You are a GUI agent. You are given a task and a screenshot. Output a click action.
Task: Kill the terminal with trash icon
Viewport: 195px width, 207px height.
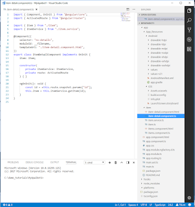116,162
